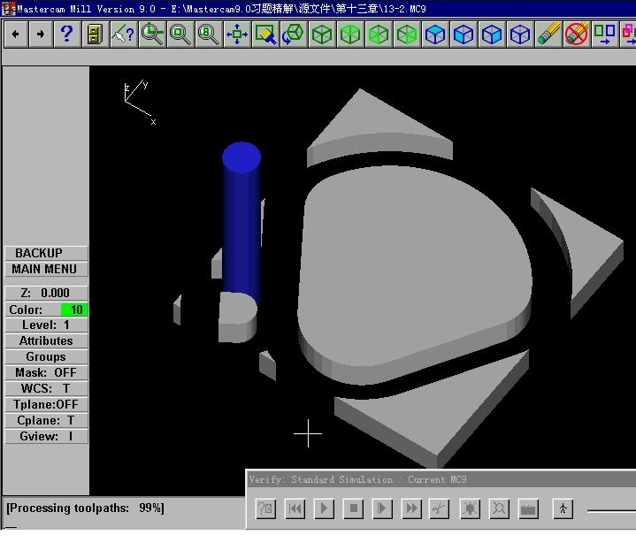Open help with the question mark icon

pos(67,34)
